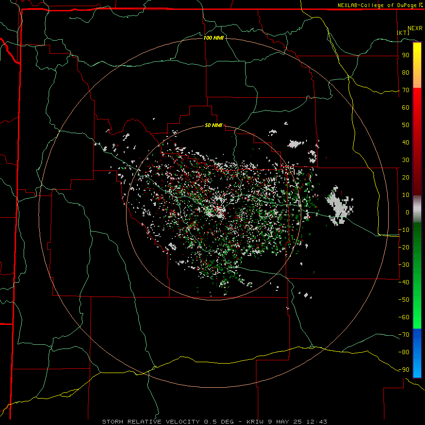The image size is (425, 425).
Task: Click the 0 value on the velocity scale
Action: [x=408, y=212]
